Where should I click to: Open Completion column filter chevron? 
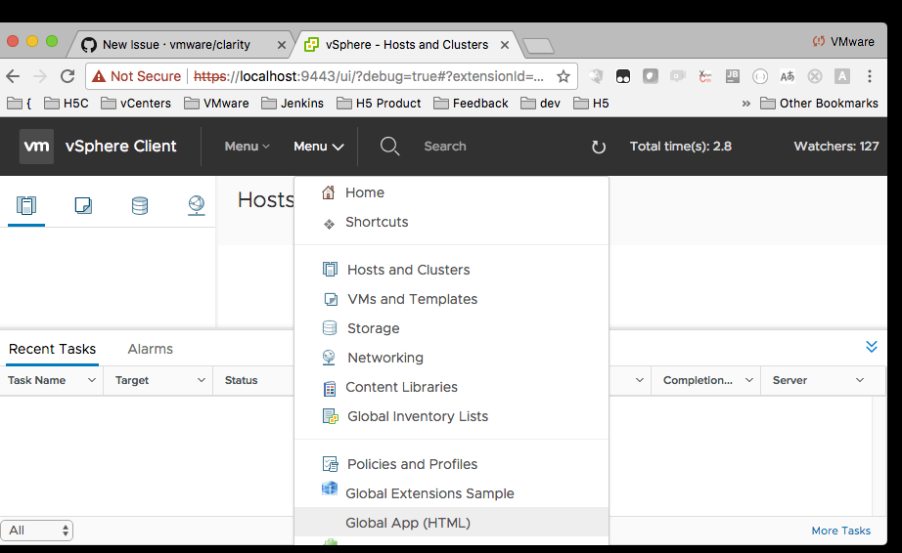point(749,380)
